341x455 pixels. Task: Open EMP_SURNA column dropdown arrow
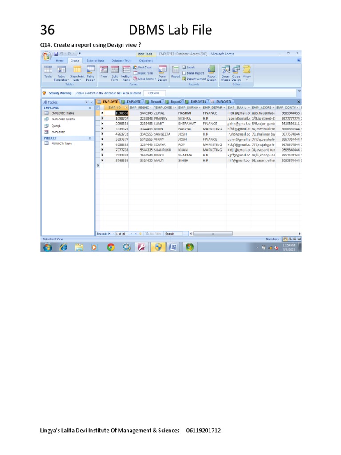coord(199,108)
